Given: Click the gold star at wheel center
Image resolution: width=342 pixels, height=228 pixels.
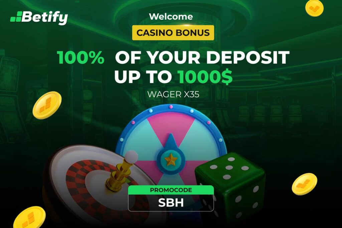Looking at the screenshot, I should tap(171, 160).
